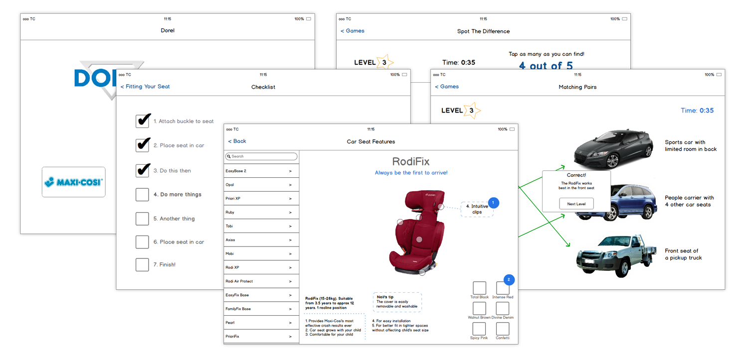
Task: Open Ruby in the product list
Action: pos(261,212)
